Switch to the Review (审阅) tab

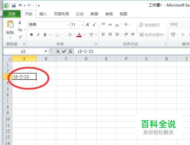[109, 14]
